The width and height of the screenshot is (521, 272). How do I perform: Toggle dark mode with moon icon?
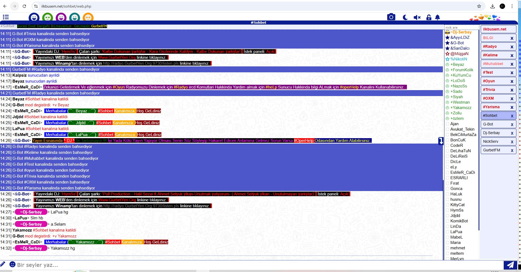point(405,18)
